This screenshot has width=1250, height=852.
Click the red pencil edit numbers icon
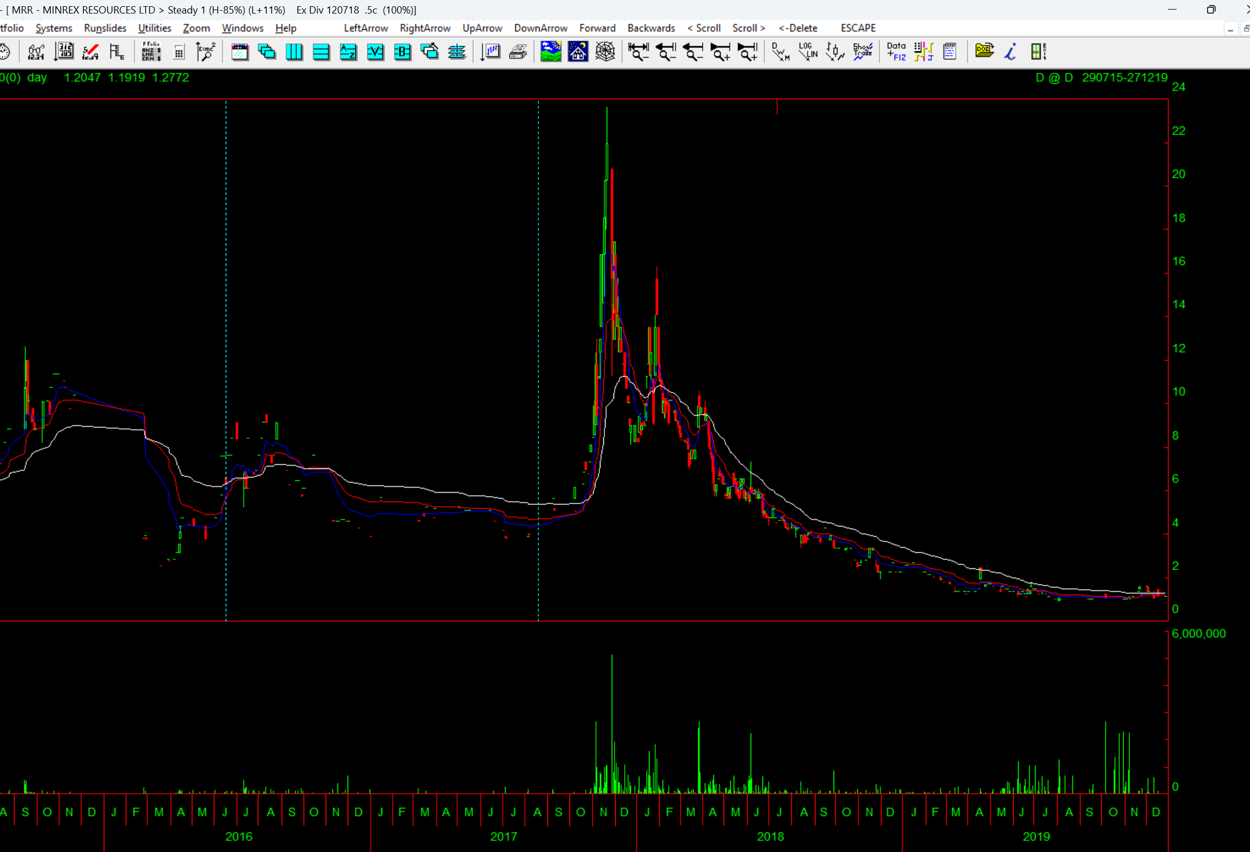click(x=90, y=52)
